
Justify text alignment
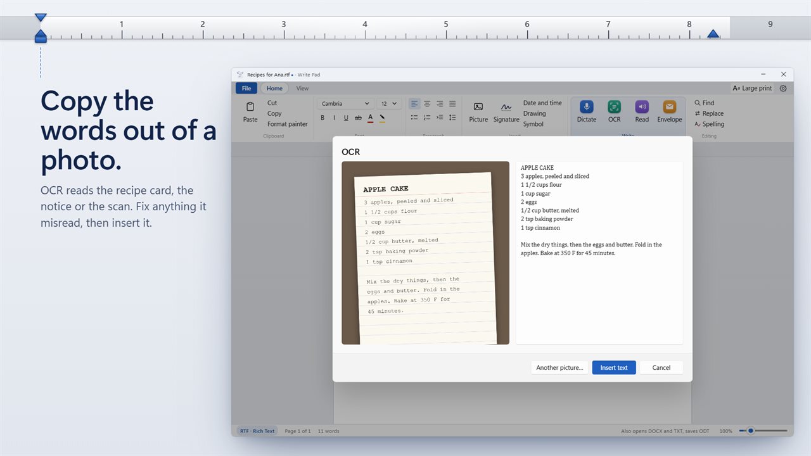(x=452, y=103)
